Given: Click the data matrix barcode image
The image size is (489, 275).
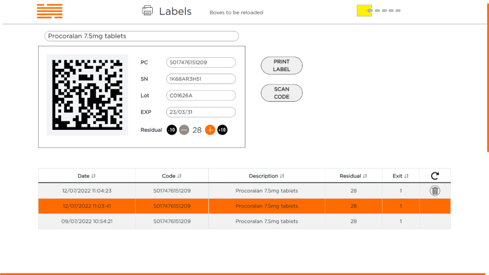Looking at the screenshot, I should [87, 95].
